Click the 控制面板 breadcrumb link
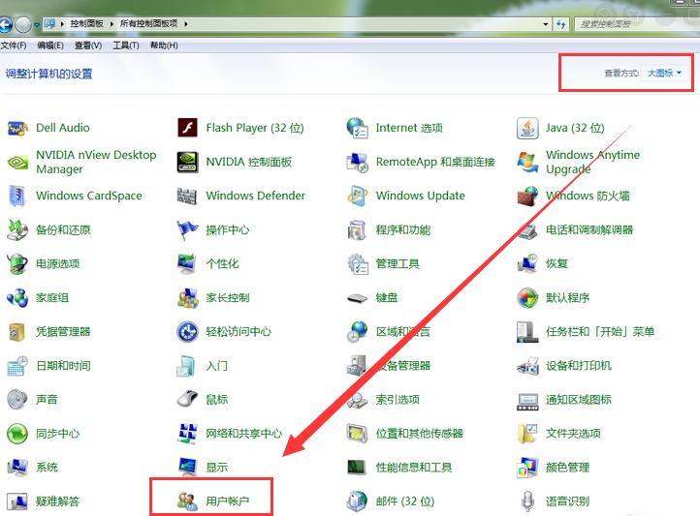 pyautogui.click(x=86, y=23)
